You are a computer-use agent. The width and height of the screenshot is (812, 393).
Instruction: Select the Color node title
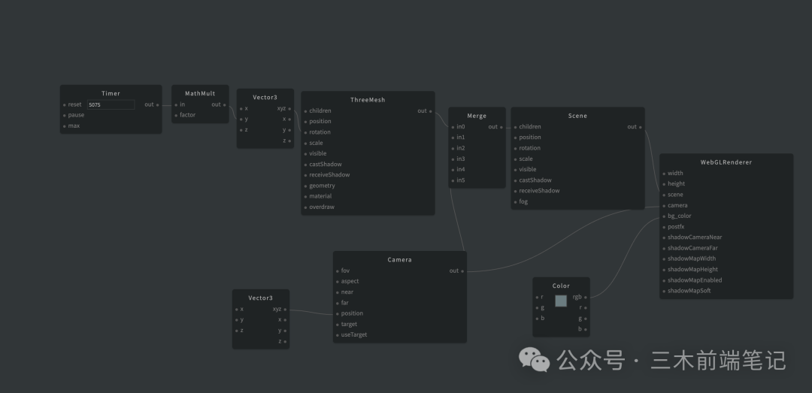[561, 286]
